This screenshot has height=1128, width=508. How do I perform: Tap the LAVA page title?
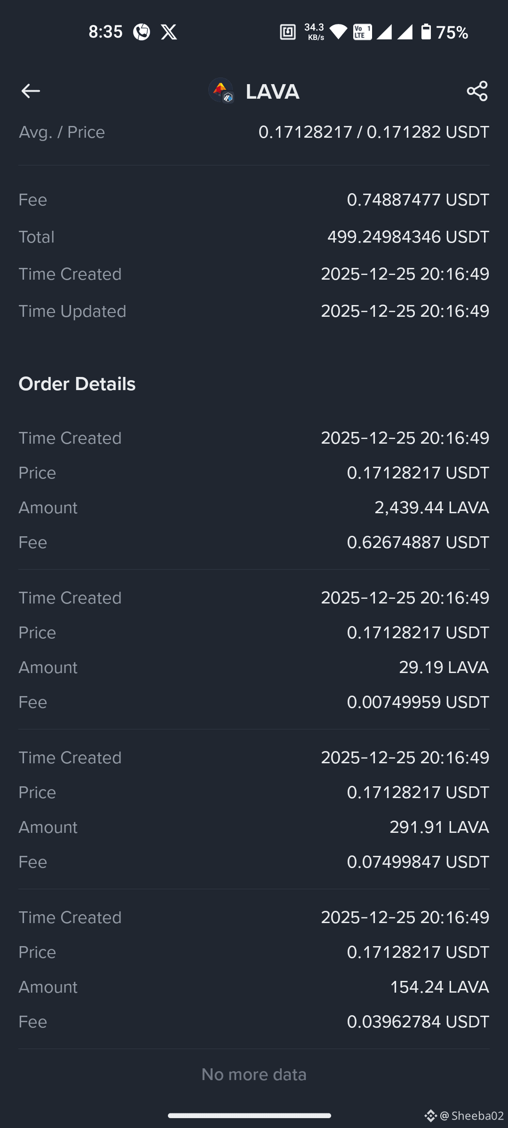272,91
